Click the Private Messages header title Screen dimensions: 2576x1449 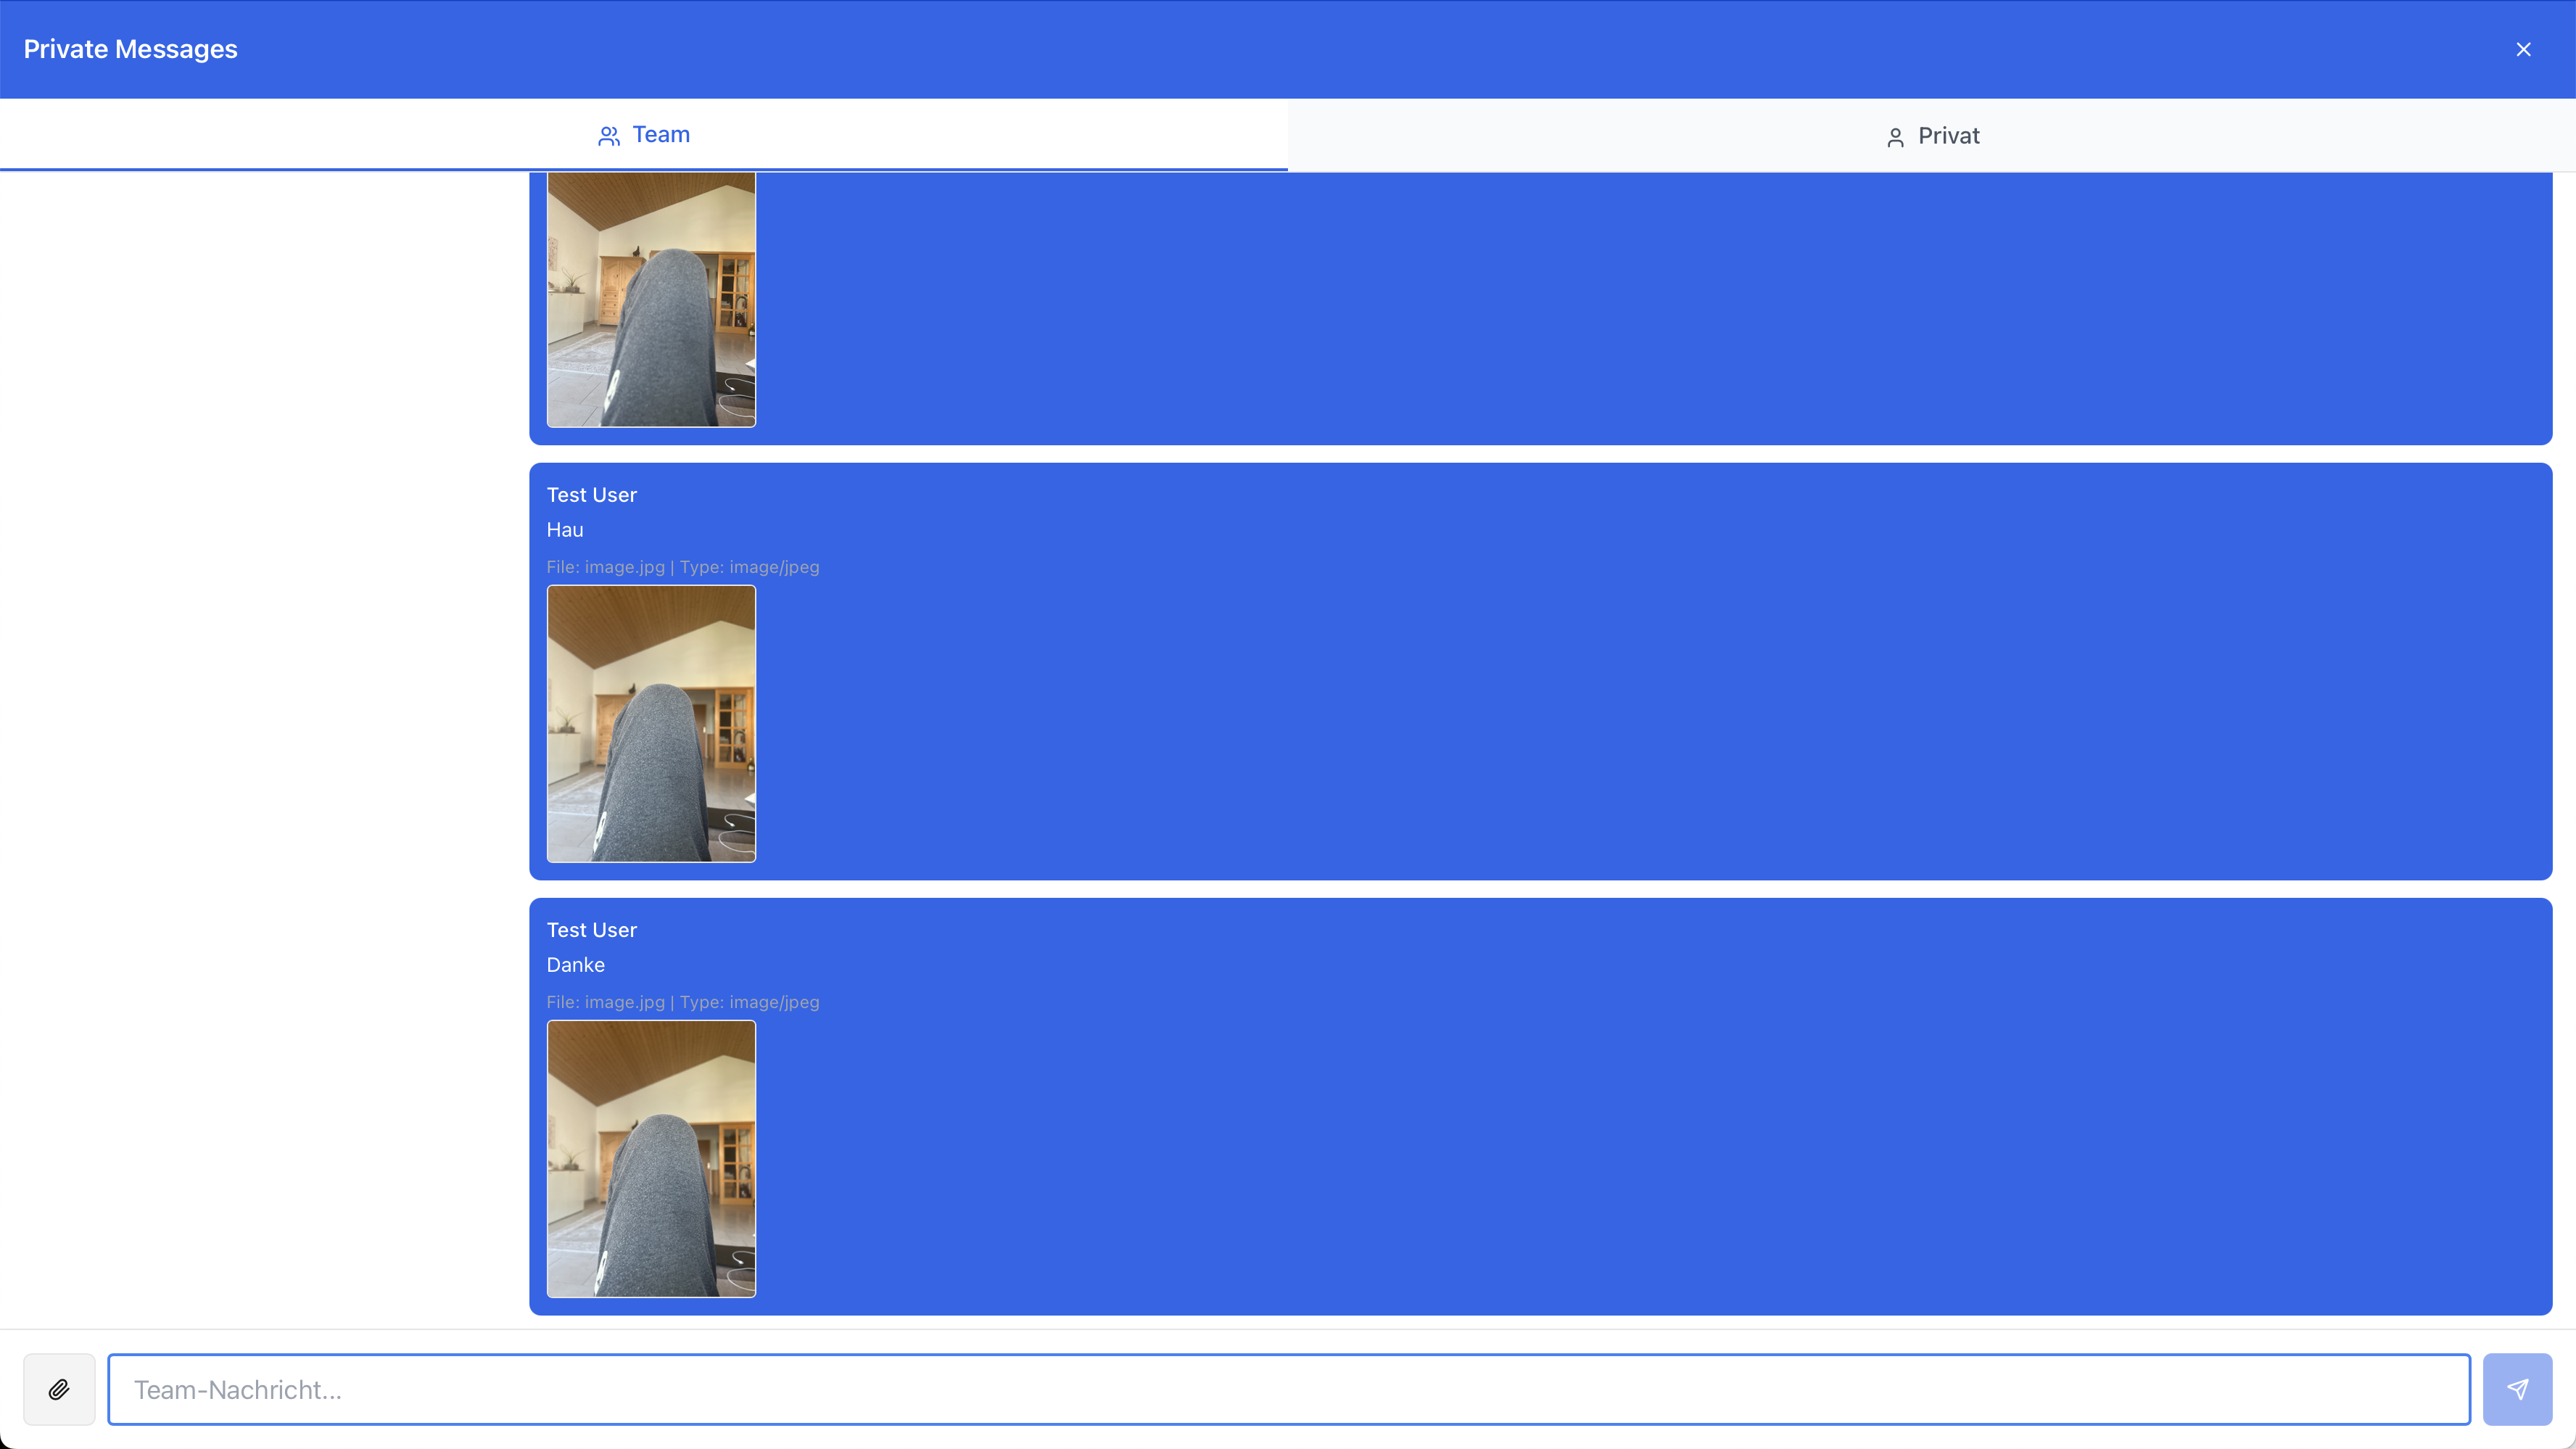coord(130,49)
